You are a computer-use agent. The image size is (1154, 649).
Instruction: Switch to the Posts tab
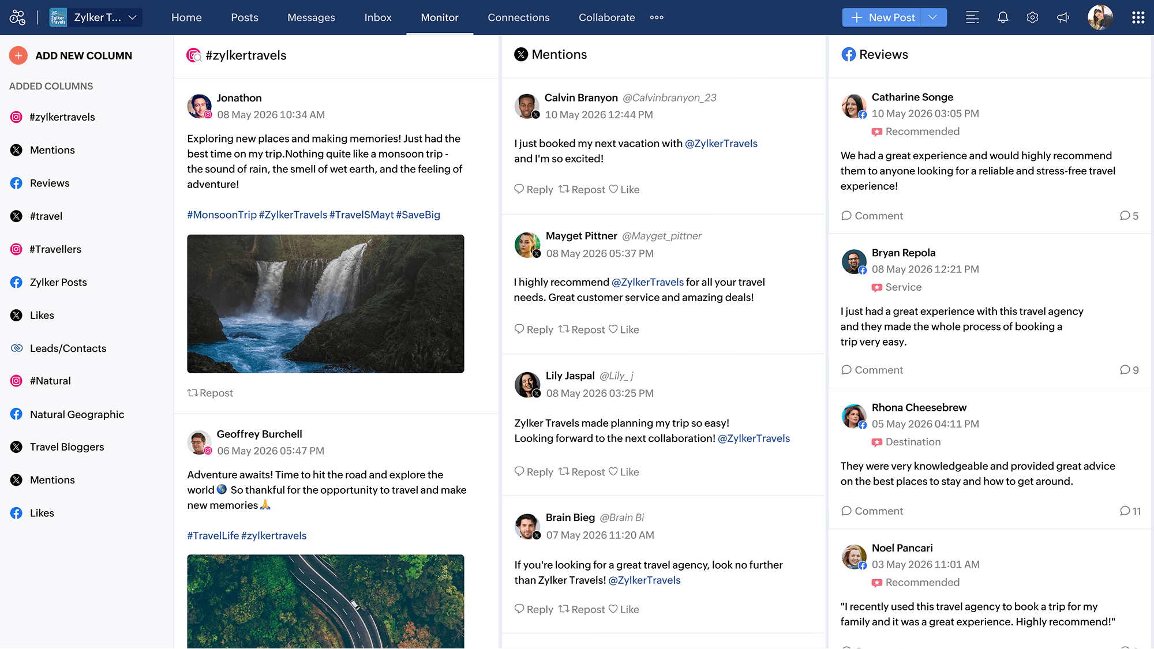click(x=245, y=17)
